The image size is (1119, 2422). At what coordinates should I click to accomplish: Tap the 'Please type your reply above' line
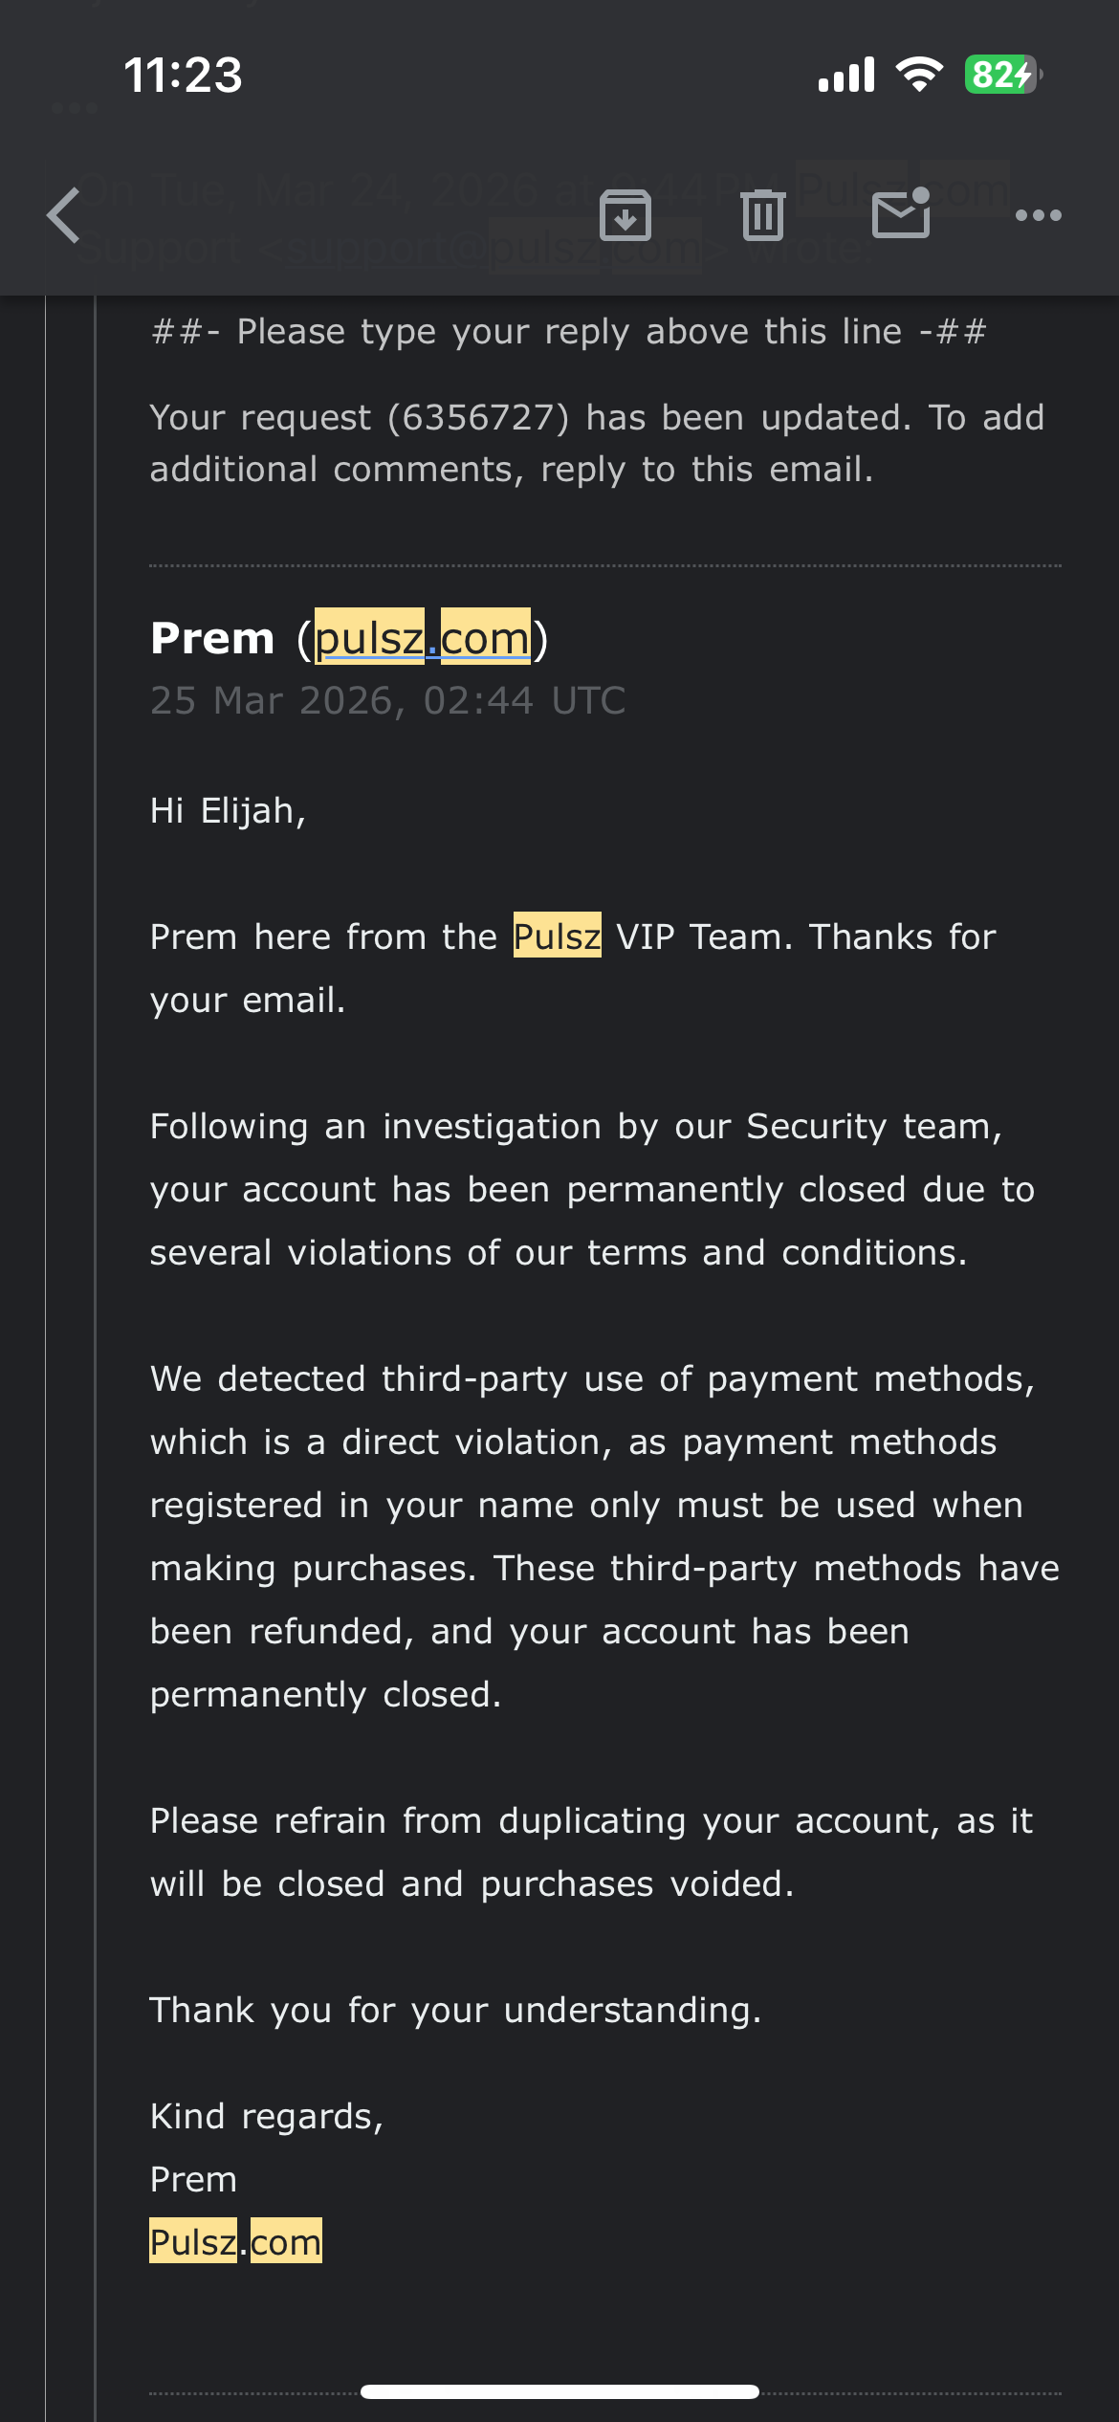tap(568, 332)
